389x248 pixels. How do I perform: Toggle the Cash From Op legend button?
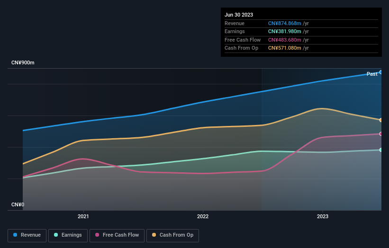pyautogui.click(x=172, y=235)
